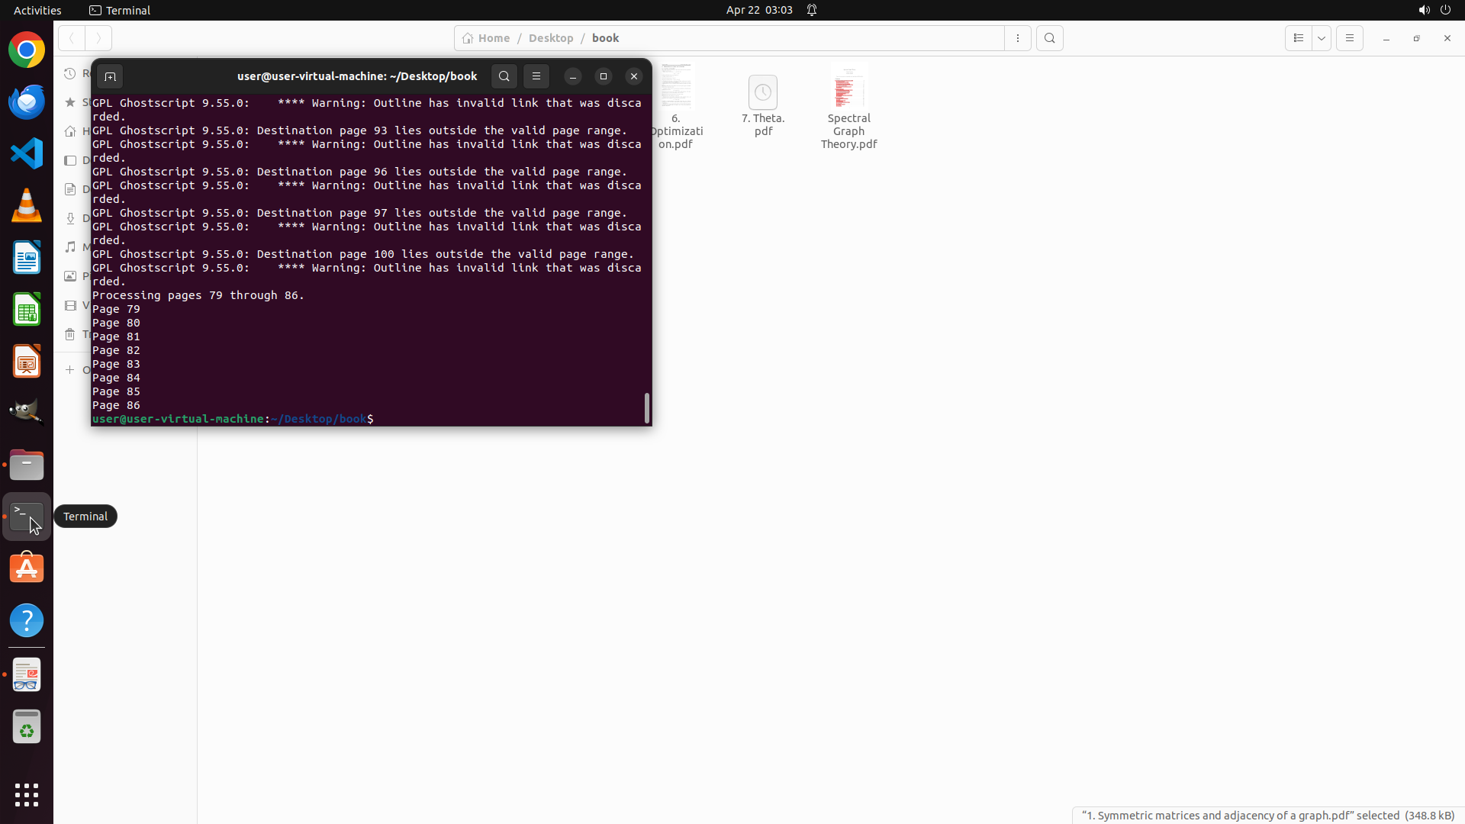Viewport: 1465px width, 824px height.
Task: Open the volume system indicator
Action: coord(1424,10)
